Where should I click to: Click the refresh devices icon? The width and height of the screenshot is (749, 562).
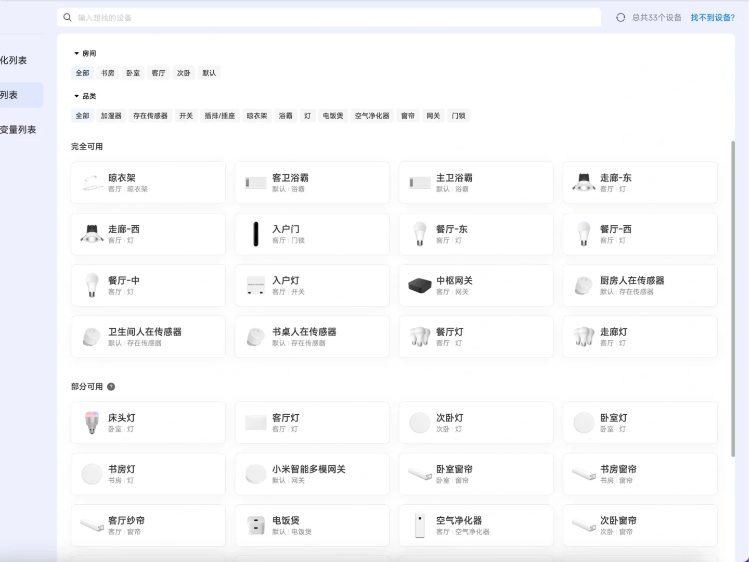620,17
